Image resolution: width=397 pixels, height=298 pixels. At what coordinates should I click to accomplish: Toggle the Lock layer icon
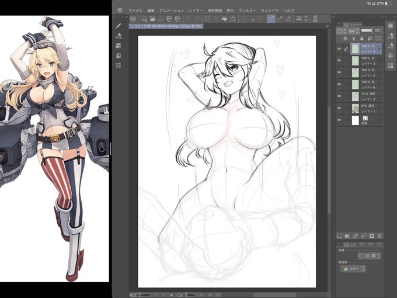point(361,39)
